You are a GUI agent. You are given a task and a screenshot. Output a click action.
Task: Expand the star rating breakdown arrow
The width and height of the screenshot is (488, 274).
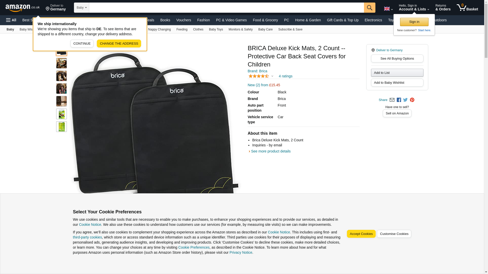click(x=272, y=76)
